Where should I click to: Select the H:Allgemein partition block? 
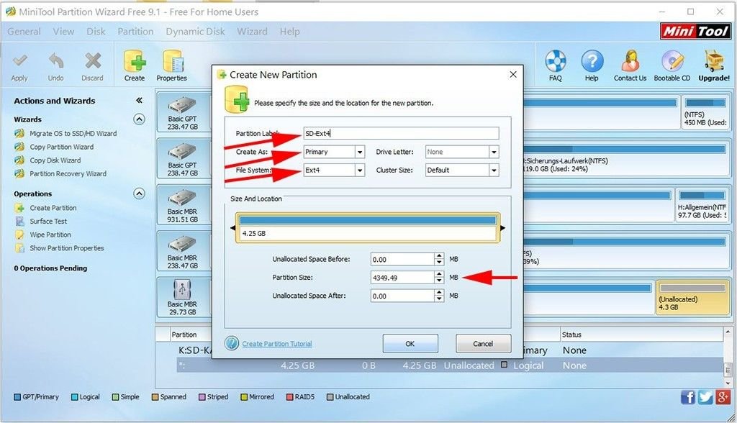coord(702,206)
